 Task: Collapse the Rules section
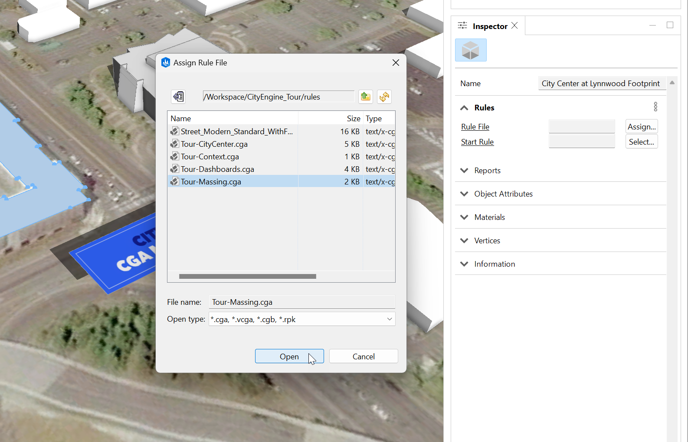click(464, 108)
